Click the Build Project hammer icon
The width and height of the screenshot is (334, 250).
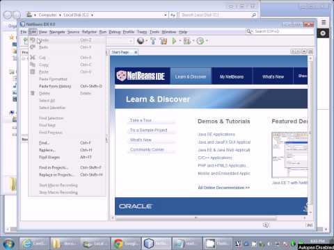(153, 41)
